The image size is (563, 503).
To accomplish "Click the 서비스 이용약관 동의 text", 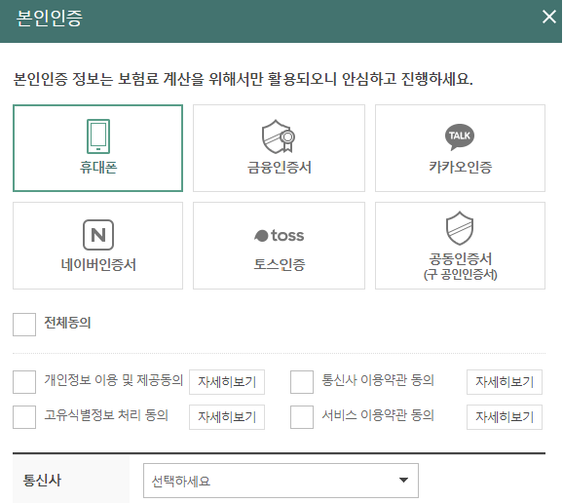I will [378, 415].
